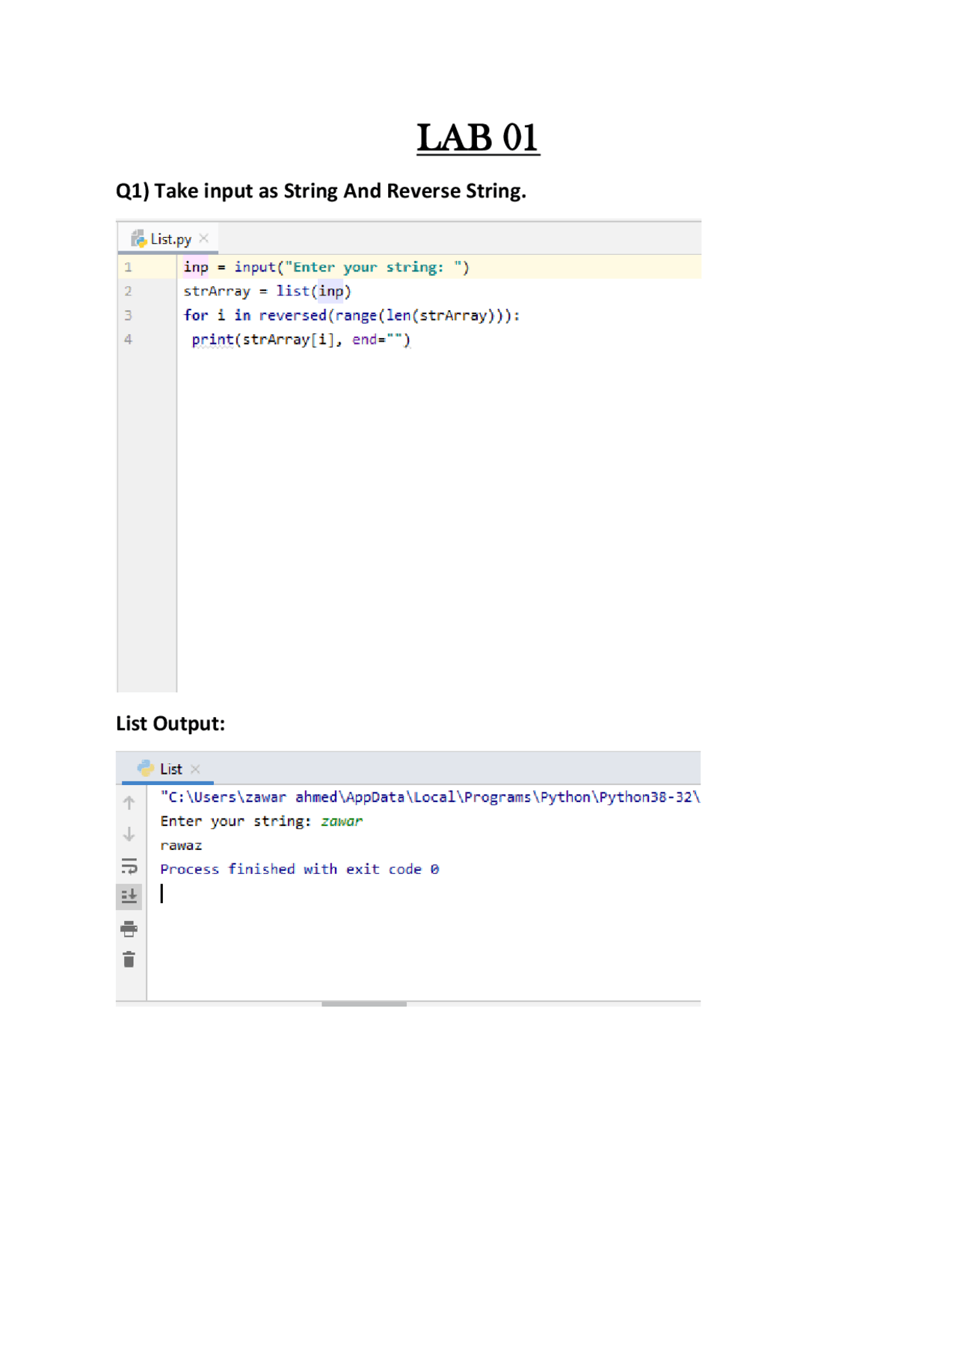Image resolution: width=957 pixels, height=1354 pixels.
Task: Click the console input cursor line
Action: (x=162, y=893)
